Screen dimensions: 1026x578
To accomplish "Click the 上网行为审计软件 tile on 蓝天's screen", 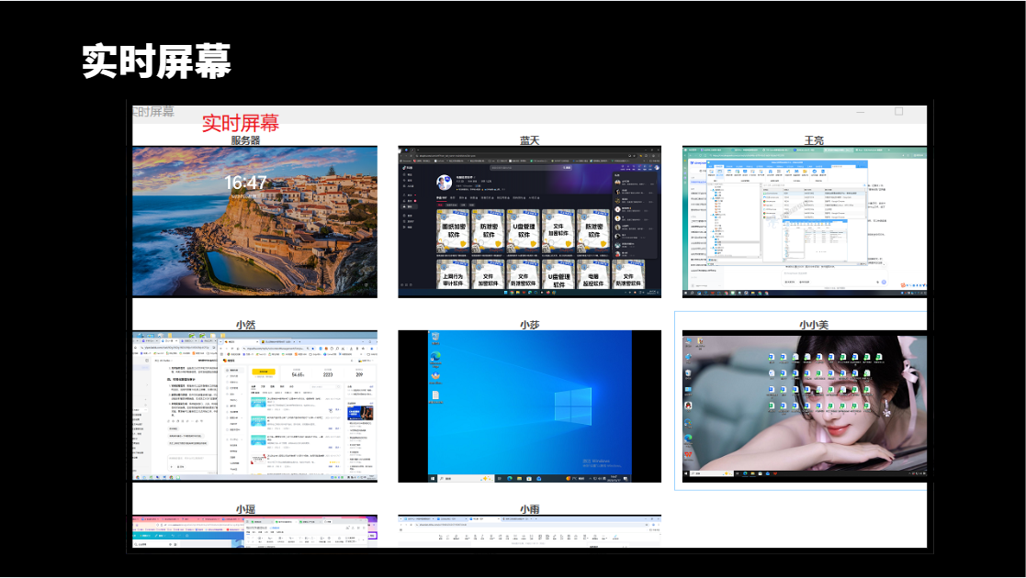I will pyautogui.click(x=453, y=274).
